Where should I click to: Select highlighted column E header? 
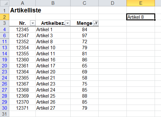point(141,3)
